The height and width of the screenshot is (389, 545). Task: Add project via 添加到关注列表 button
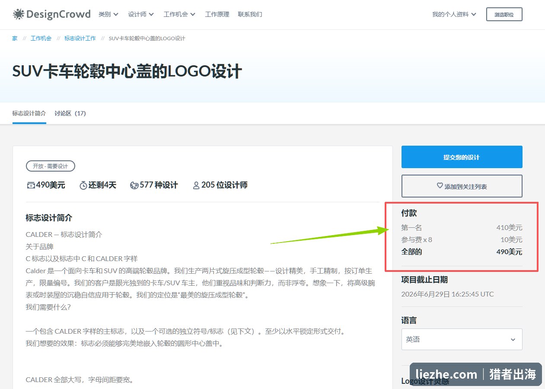click(x=462, y=186)
